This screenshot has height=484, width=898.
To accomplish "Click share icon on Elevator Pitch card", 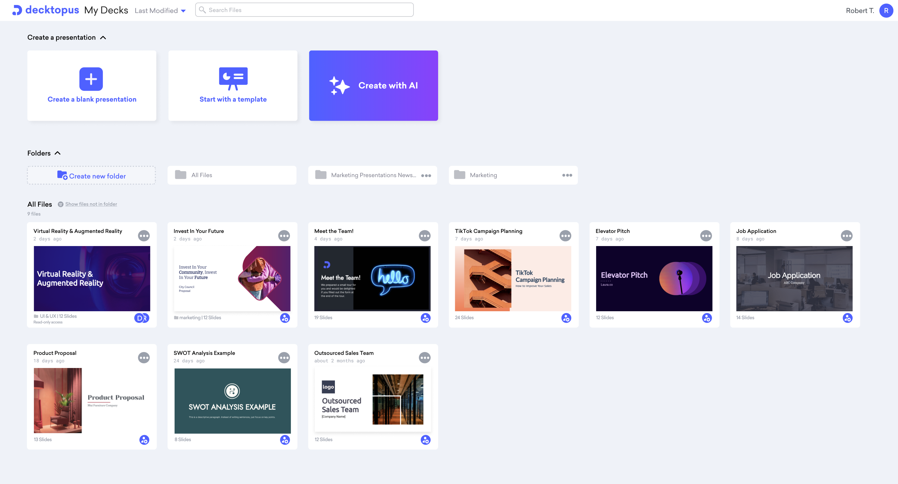I will click(707, 318).
